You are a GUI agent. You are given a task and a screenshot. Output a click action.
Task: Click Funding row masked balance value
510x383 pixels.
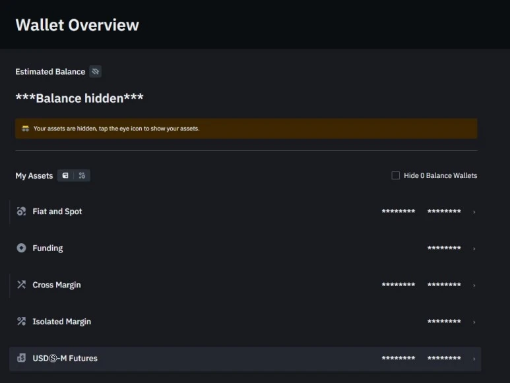[x=444, y=248]
